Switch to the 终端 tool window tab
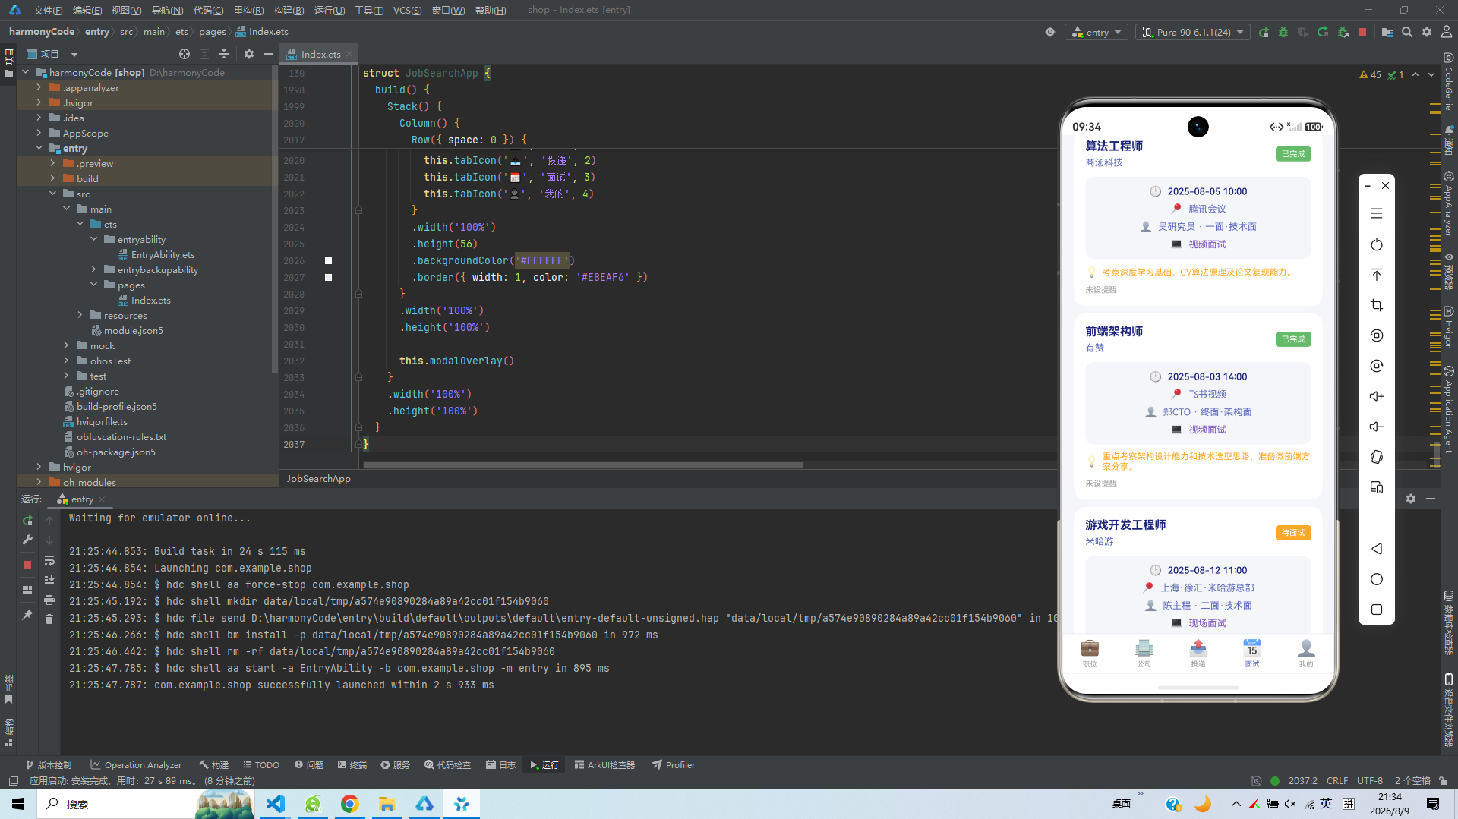1458x819 pixels. tap(352, 765)
